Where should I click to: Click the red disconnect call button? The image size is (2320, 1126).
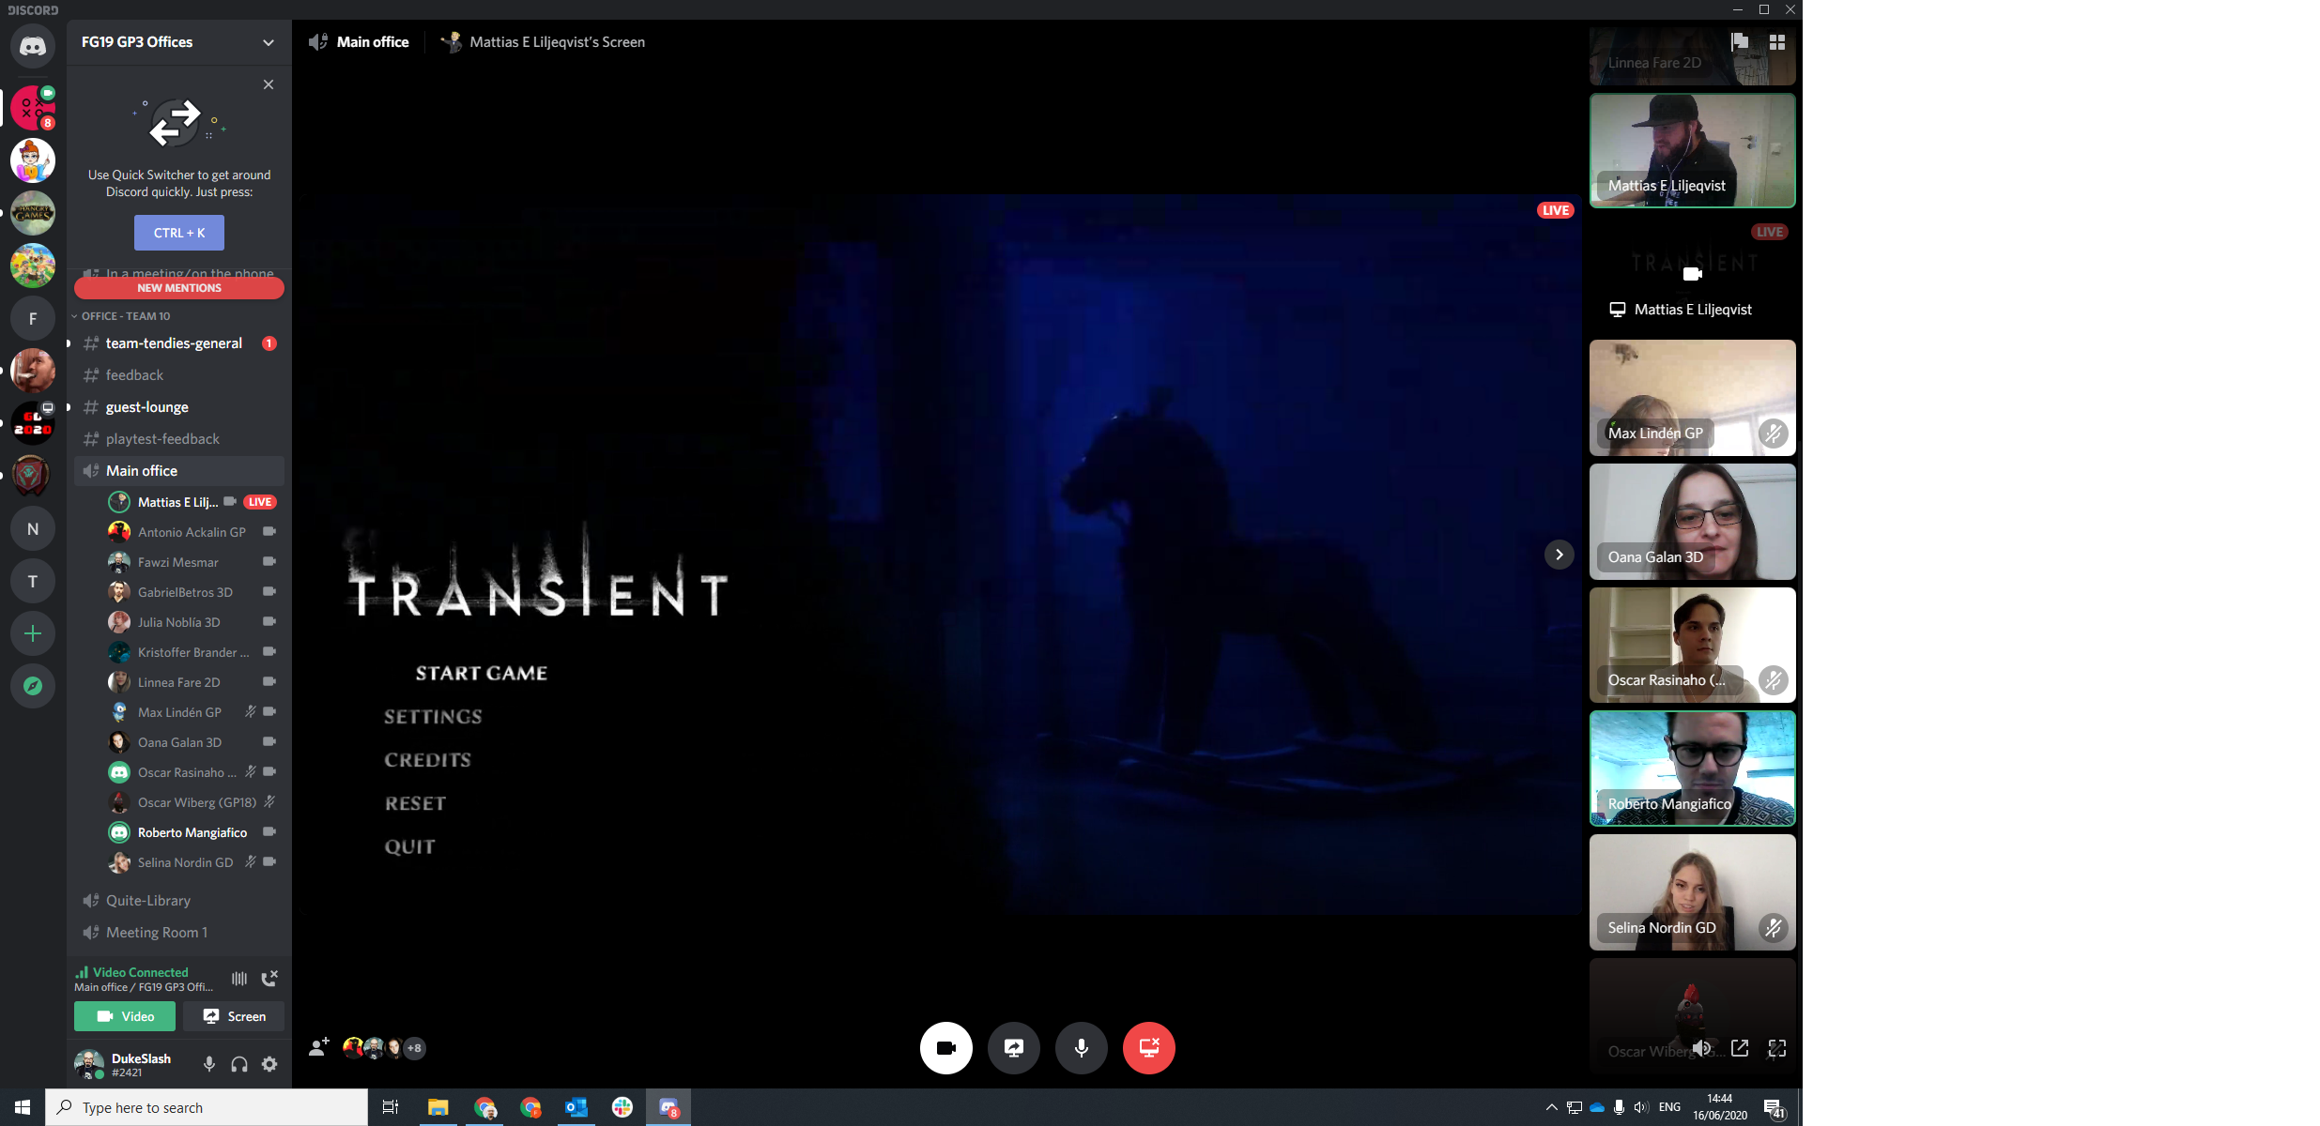pyautogui.click(x=1148, y=1047)
